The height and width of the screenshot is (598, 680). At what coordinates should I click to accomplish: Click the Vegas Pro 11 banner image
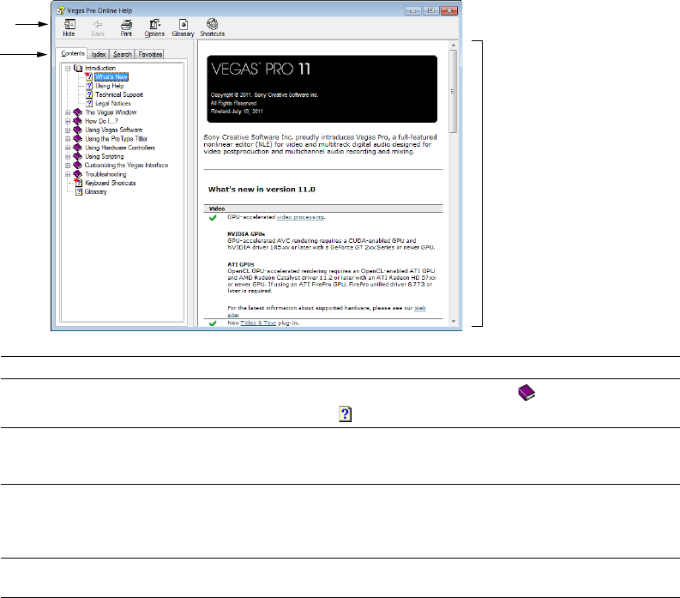322,89
